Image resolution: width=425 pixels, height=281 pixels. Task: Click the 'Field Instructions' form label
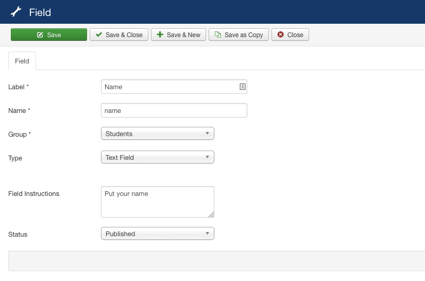(34, 194)
